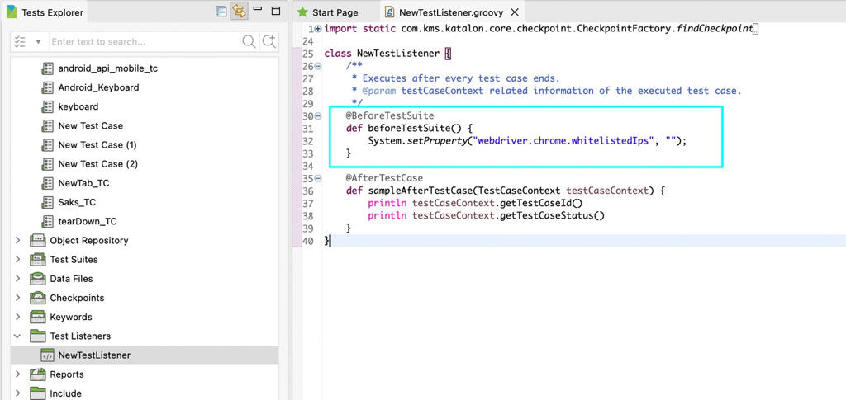Click the Saks_TC test case icon
The height and width of the screenshot is (400, 846).
click(x=47, y=202)
